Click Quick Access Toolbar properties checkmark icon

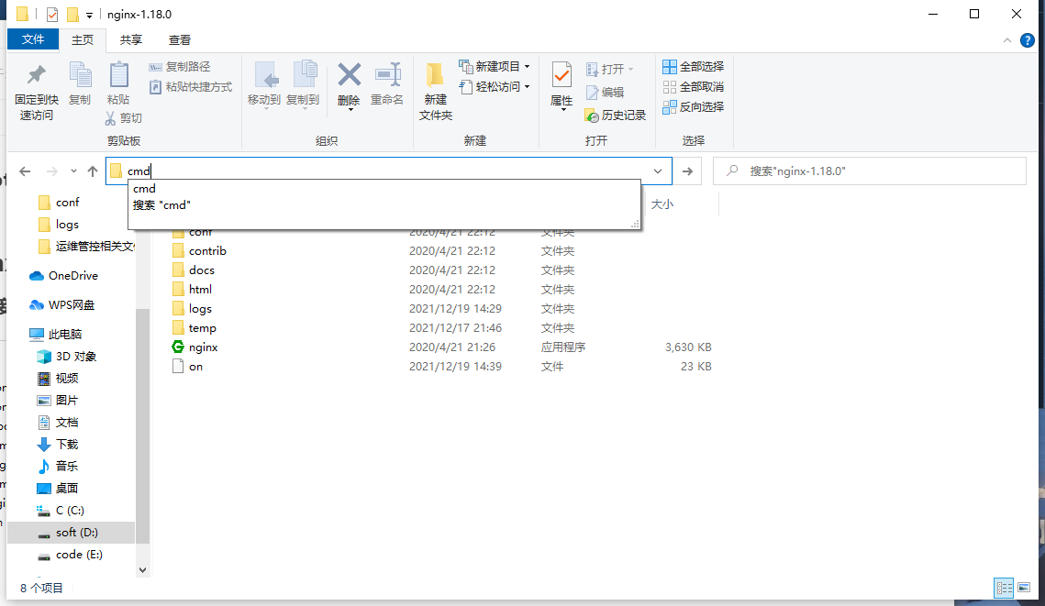tap(52, 14)
